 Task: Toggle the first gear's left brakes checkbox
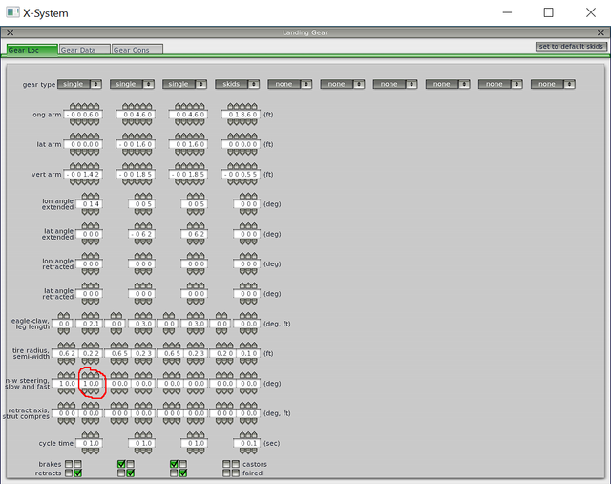pyautogui.click(x=69, y=464)
